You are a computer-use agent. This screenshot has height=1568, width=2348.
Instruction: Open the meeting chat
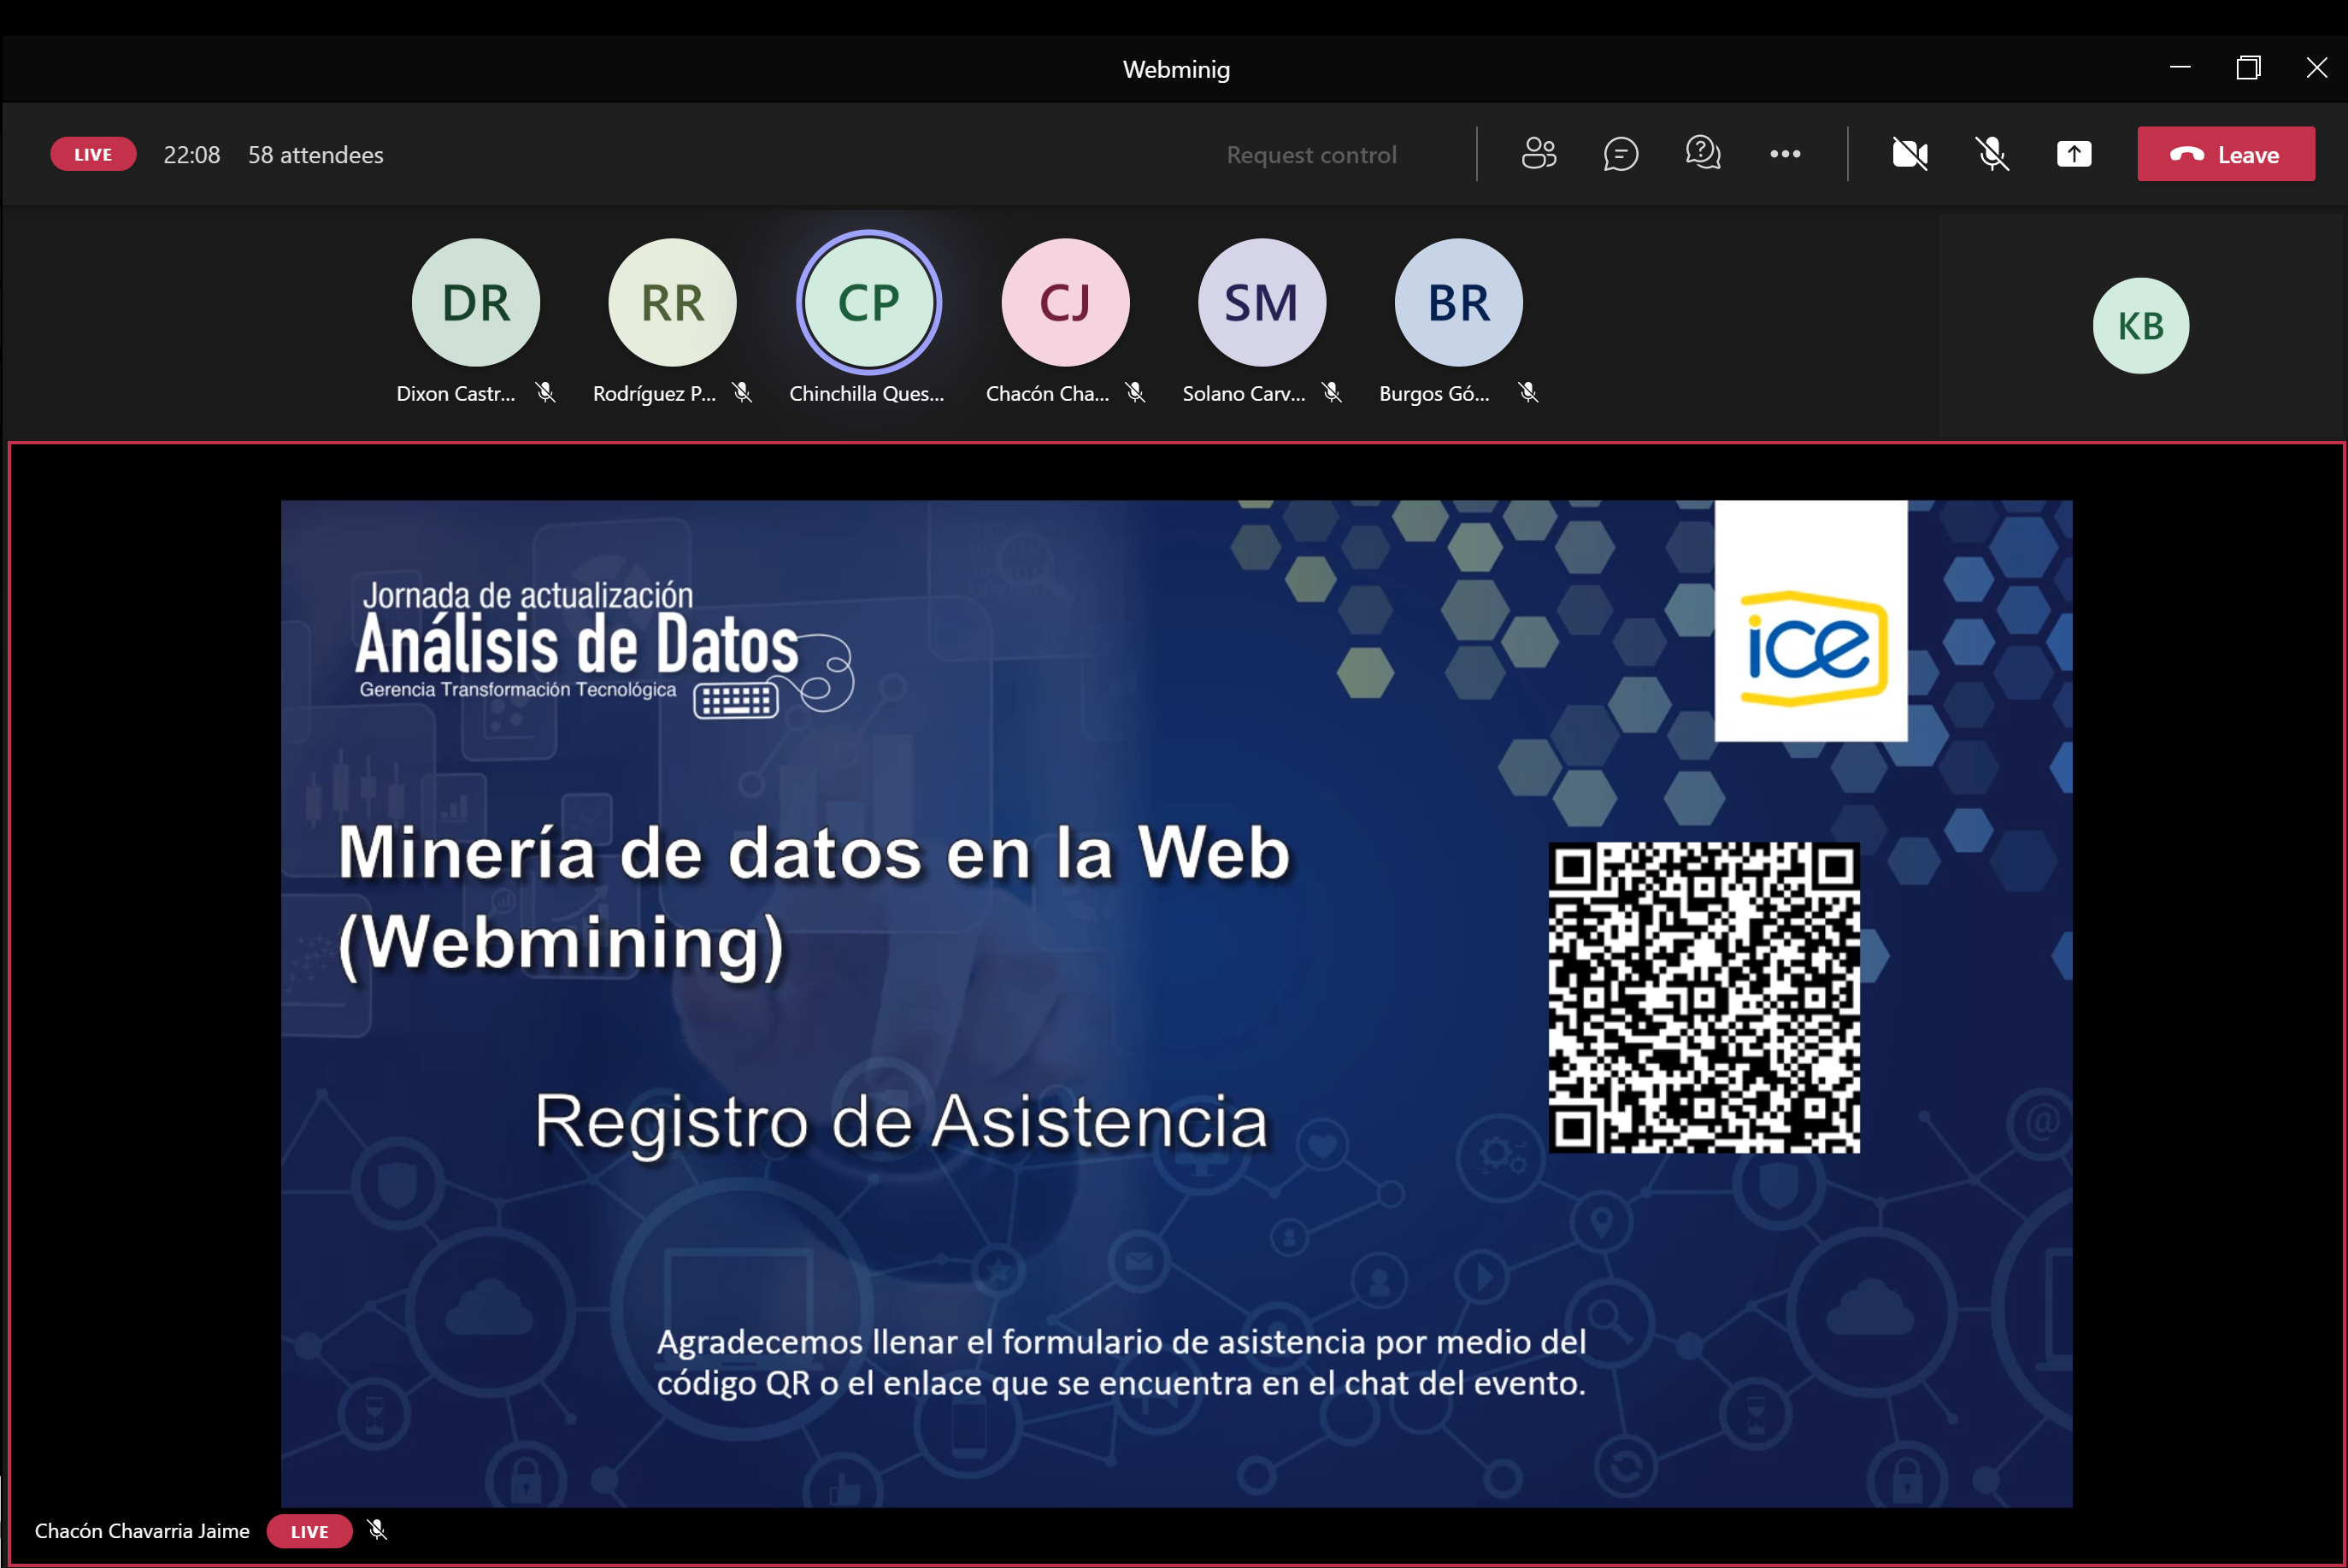tap(1620, 154)
